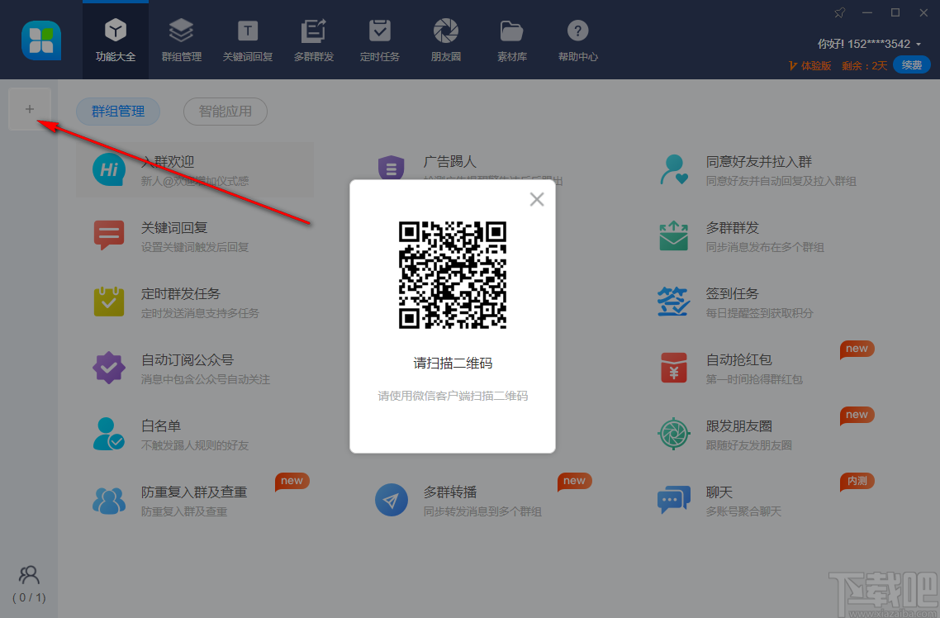Open 多群转播 paper plane icon

click(x=392, y=500)
